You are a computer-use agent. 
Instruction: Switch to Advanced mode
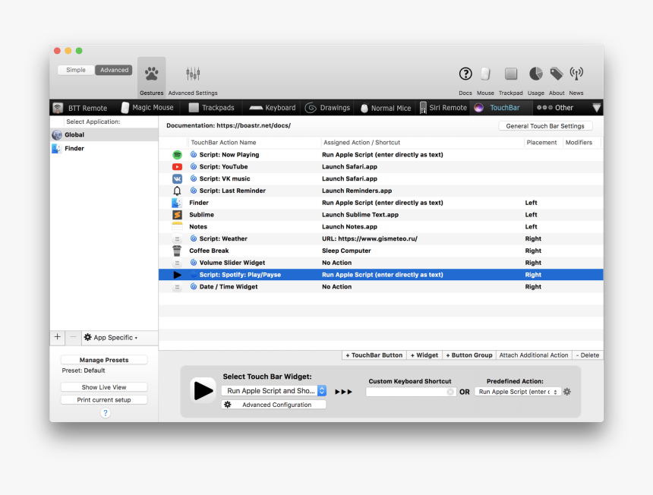114,70
